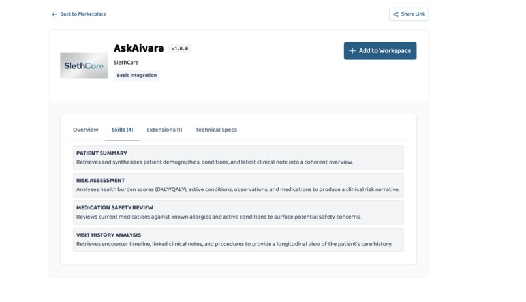Select the PATIENT SUMMARY skill heading

[102, 153]
